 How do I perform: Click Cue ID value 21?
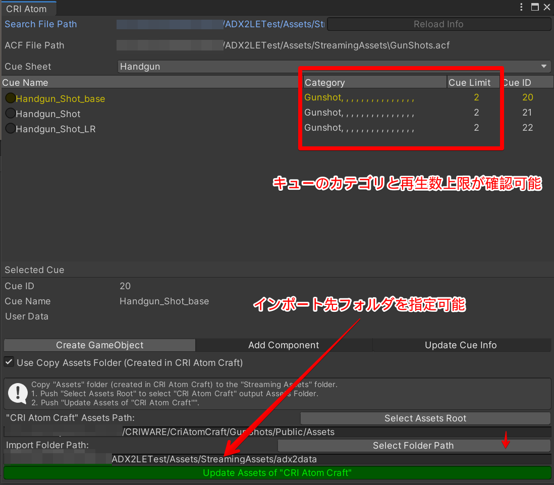(527, 113)
